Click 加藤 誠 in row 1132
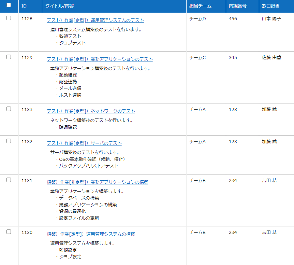 269,141
